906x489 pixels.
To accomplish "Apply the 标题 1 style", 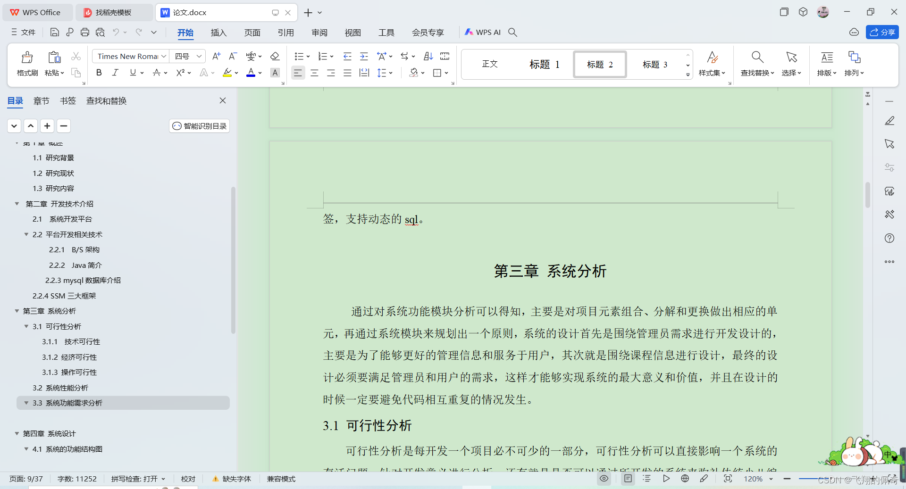I will click(545, 64).
